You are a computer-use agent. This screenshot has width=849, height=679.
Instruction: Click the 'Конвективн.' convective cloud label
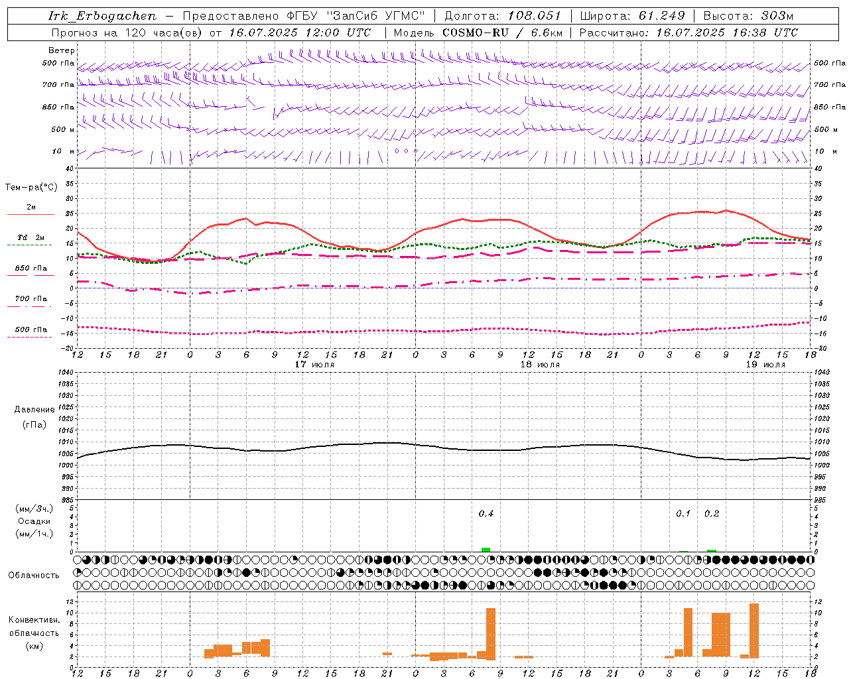(34, 620)
